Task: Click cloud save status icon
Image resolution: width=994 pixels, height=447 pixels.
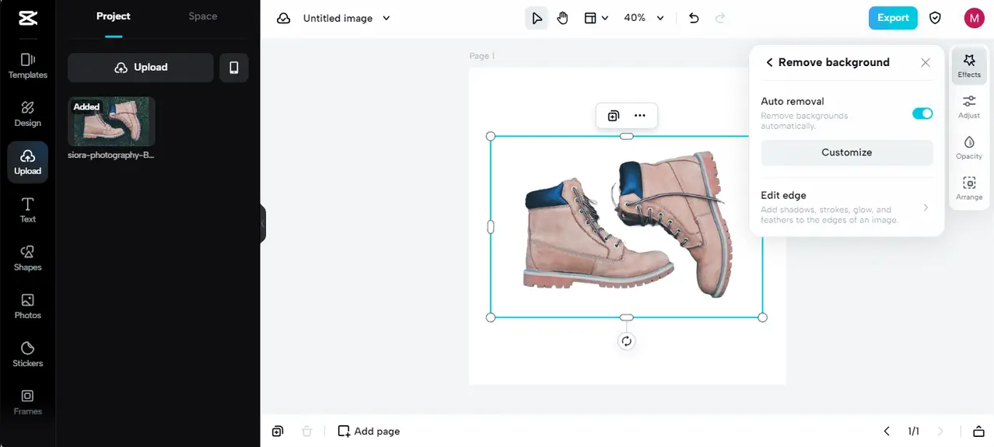Action: point(284,18)
